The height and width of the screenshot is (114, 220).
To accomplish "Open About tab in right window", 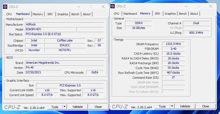I will [x=194, y=14].
